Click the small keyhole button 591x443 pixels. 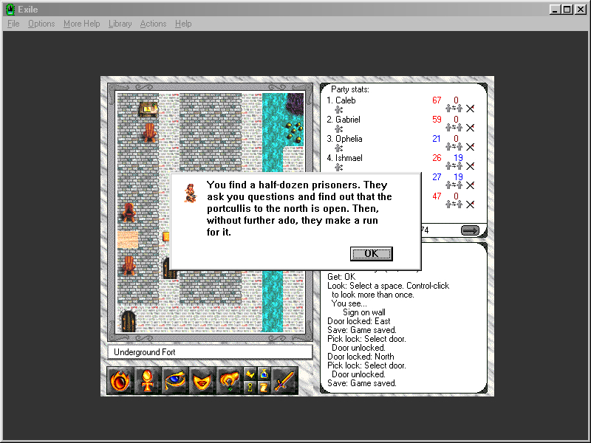(x=250, y=388)
